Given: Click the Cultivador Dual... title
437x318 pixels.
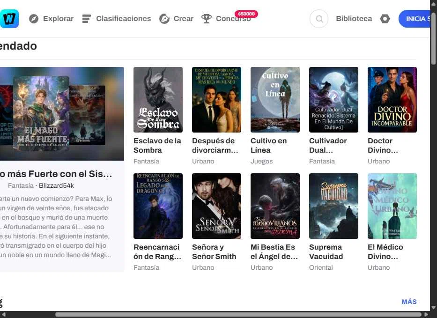Looking at the screenshot, I should 328,146.
